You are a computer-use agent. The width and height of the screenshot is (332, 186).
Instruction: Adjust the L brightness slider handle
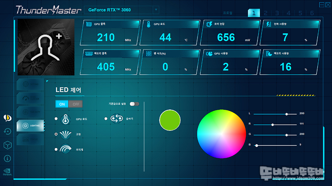(287, 114)
